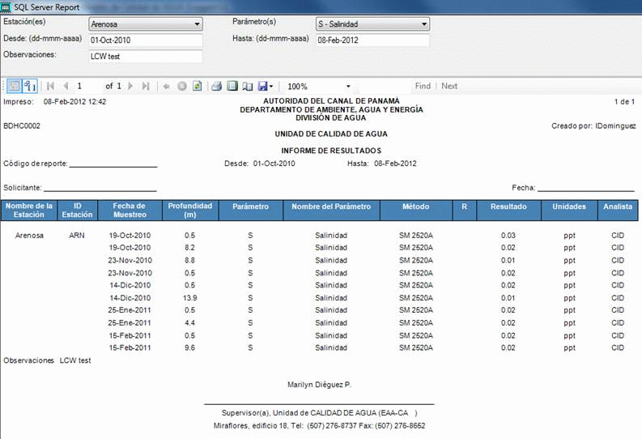Switch to print layout view
Viewport: 642px width, 439px height.
pyautogui.click(x=232, y=86)
